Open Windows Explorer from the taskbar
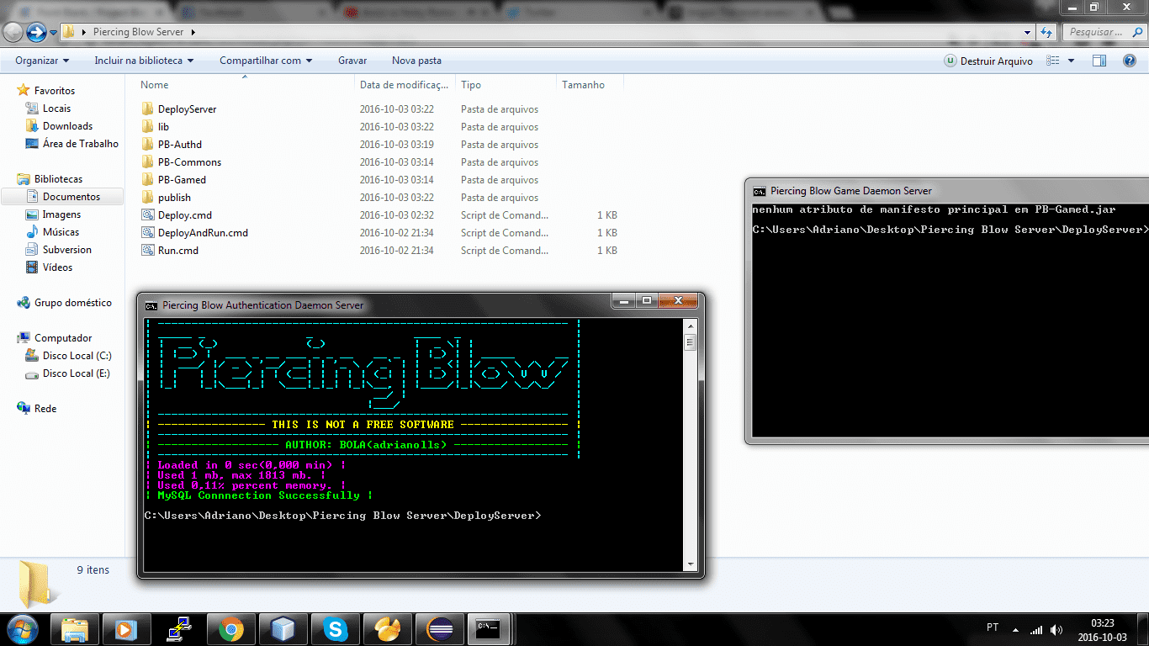Viewport: 1149px width, 646px height. coord(75,629)
